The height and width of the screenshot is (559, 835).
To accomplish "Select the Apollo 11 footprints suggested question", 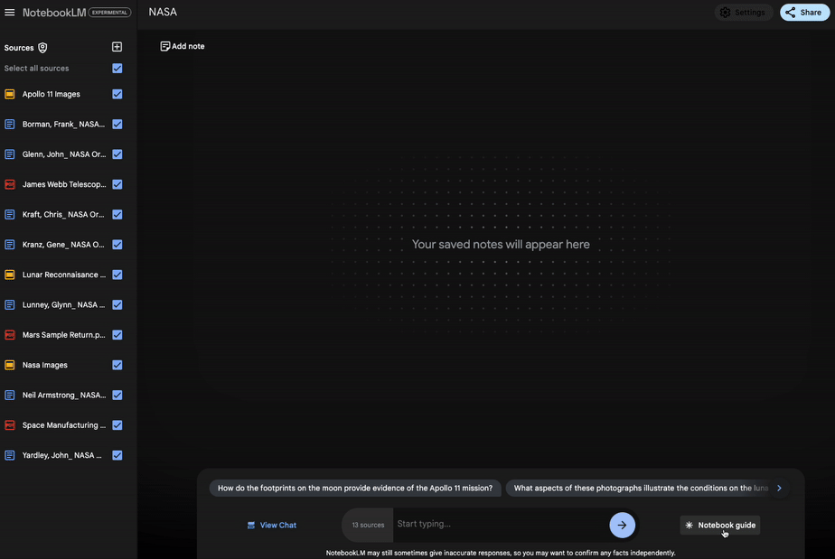I will [x=355, y=489].
